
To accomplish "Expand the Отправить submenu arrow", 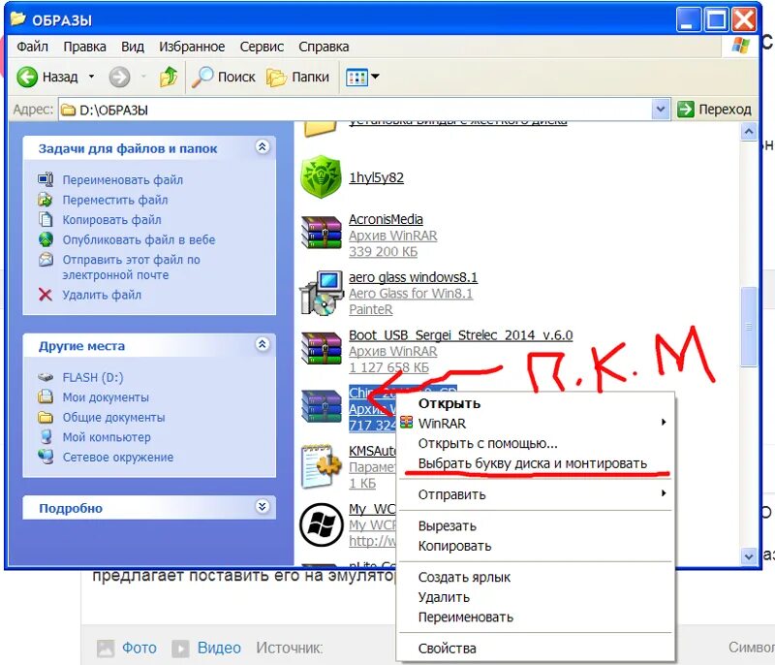I will pyautogui.click(x=664, y=493).
